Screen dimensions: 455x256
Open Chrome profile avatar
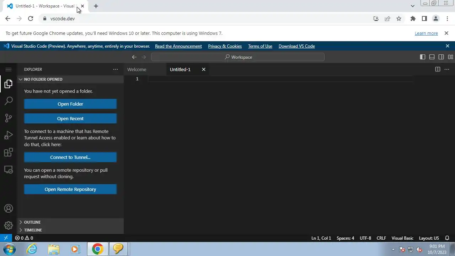pos(435,18)
